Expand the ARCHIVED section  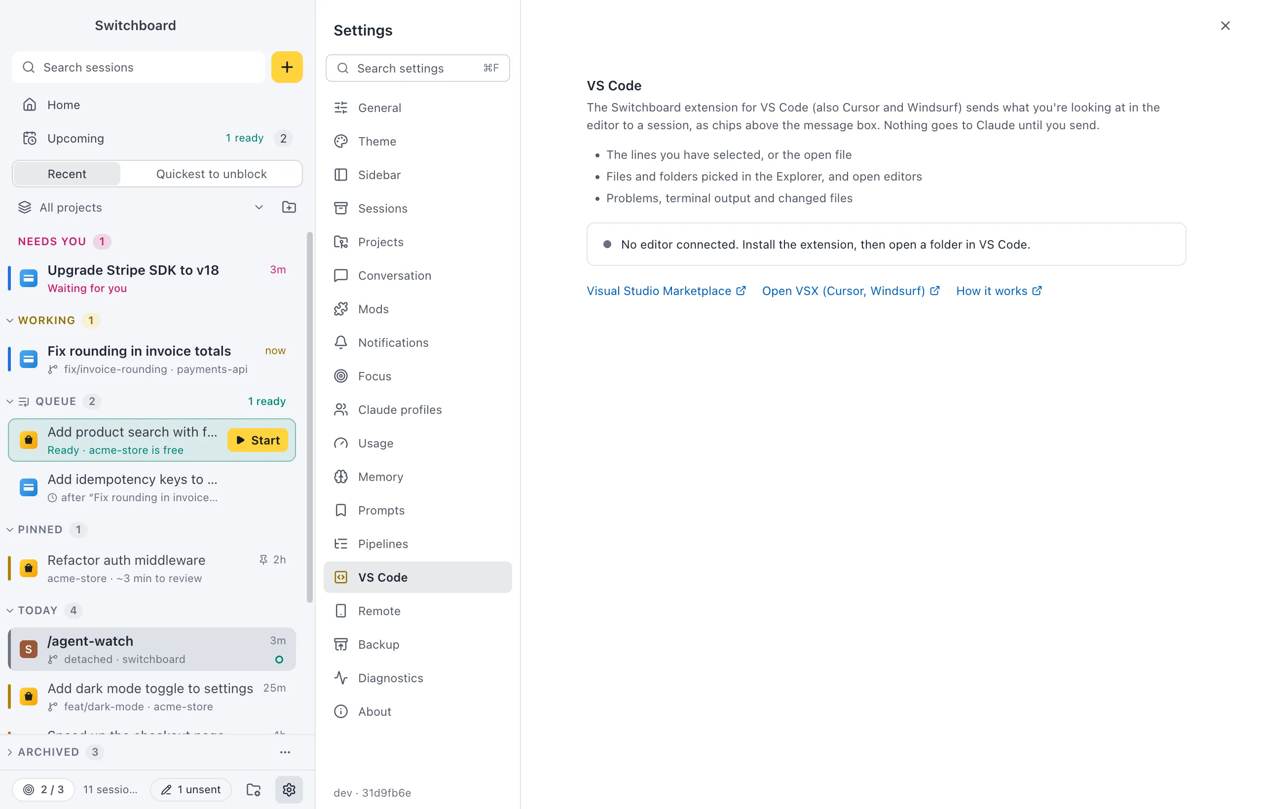9,752
